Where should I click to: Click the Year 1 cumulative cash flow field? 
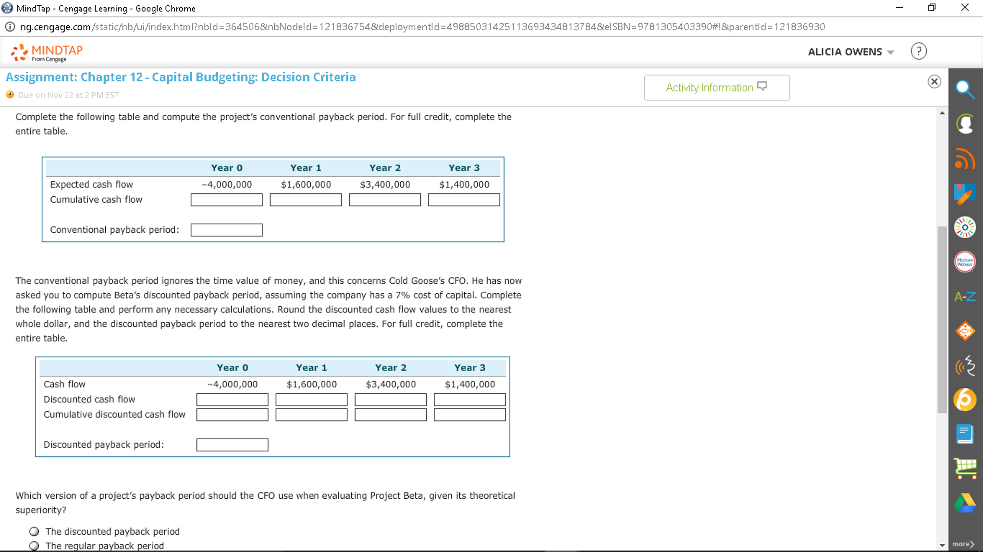pyautogui.click(x=306, y=200)
